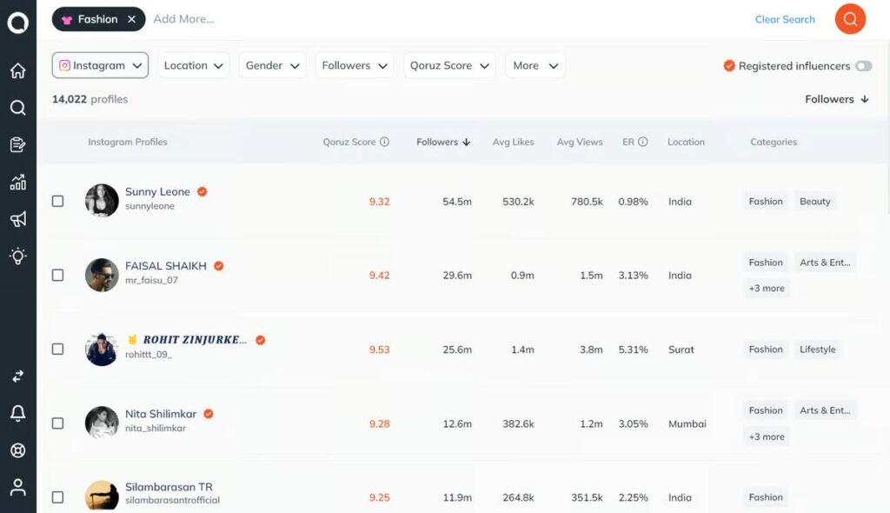Open Nita Shilimkar profile name
The width and height of the screenshot is (890, 513).
pyautogui.click(x=161, y=414)
